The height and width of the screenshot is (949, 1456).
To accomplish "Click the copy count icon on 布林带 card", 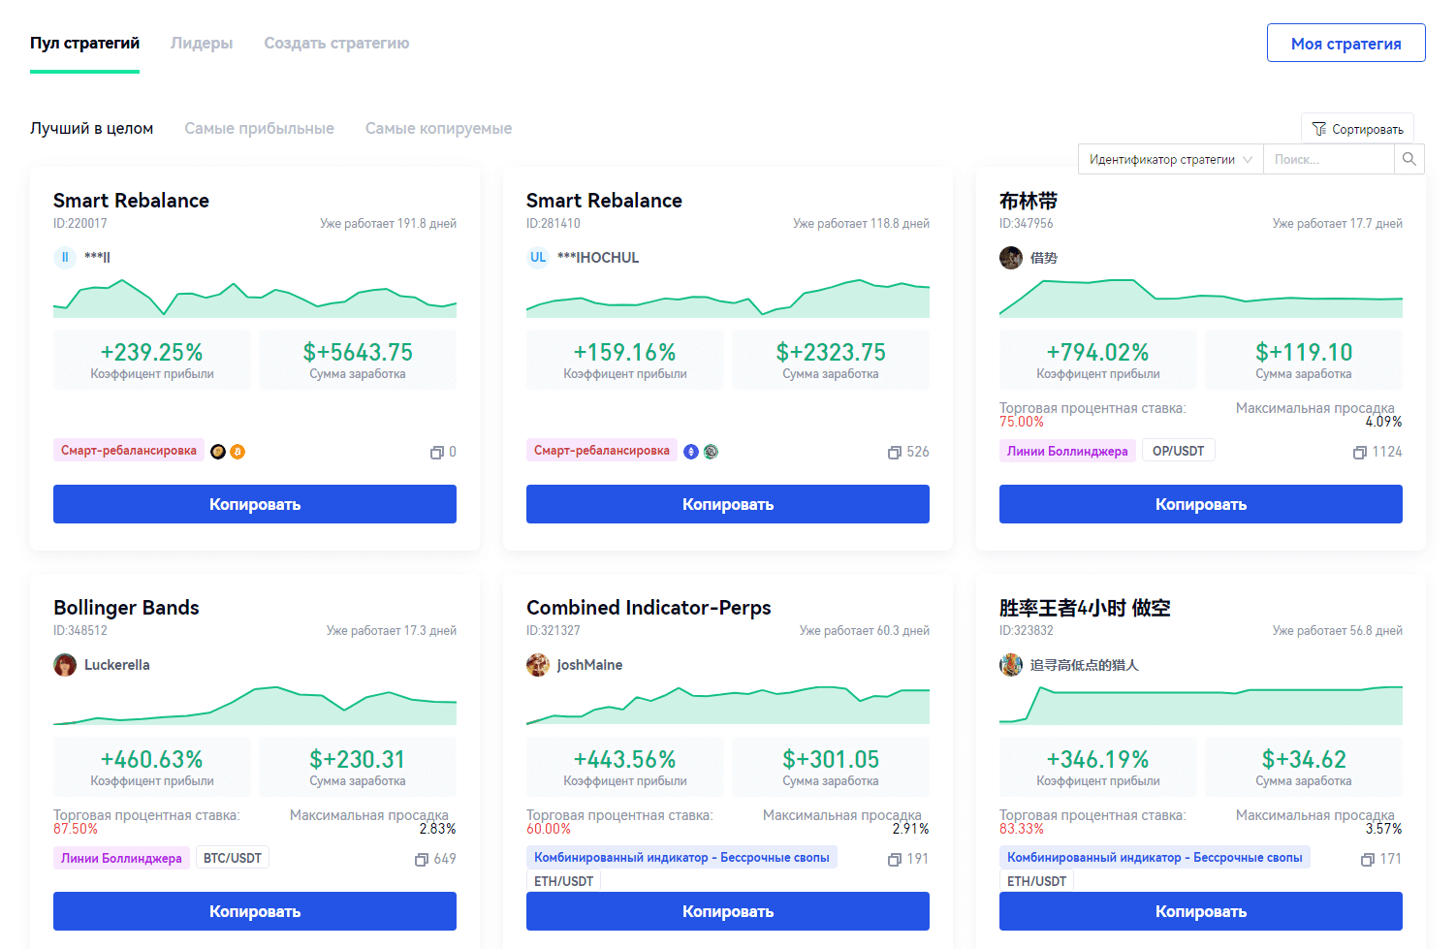I will 1360,453.
